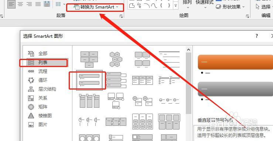273x141 pixels.
Task: Select the 矩阵 category
Action: tap(38, 107)
